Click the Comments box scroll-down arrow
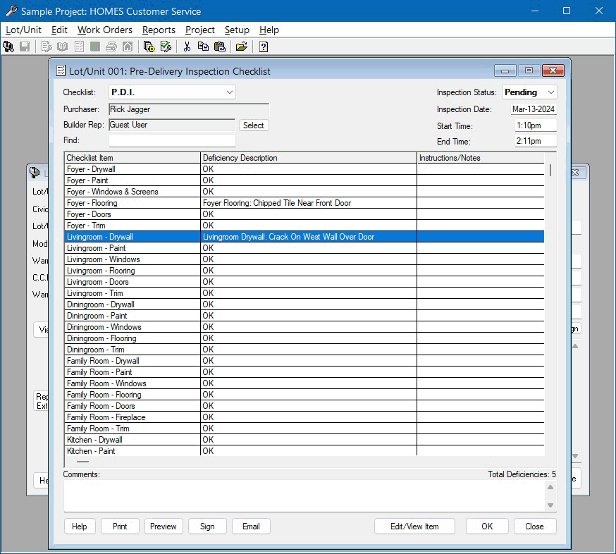The height and width of the screenshot is (554, 616). pos(550,505)
